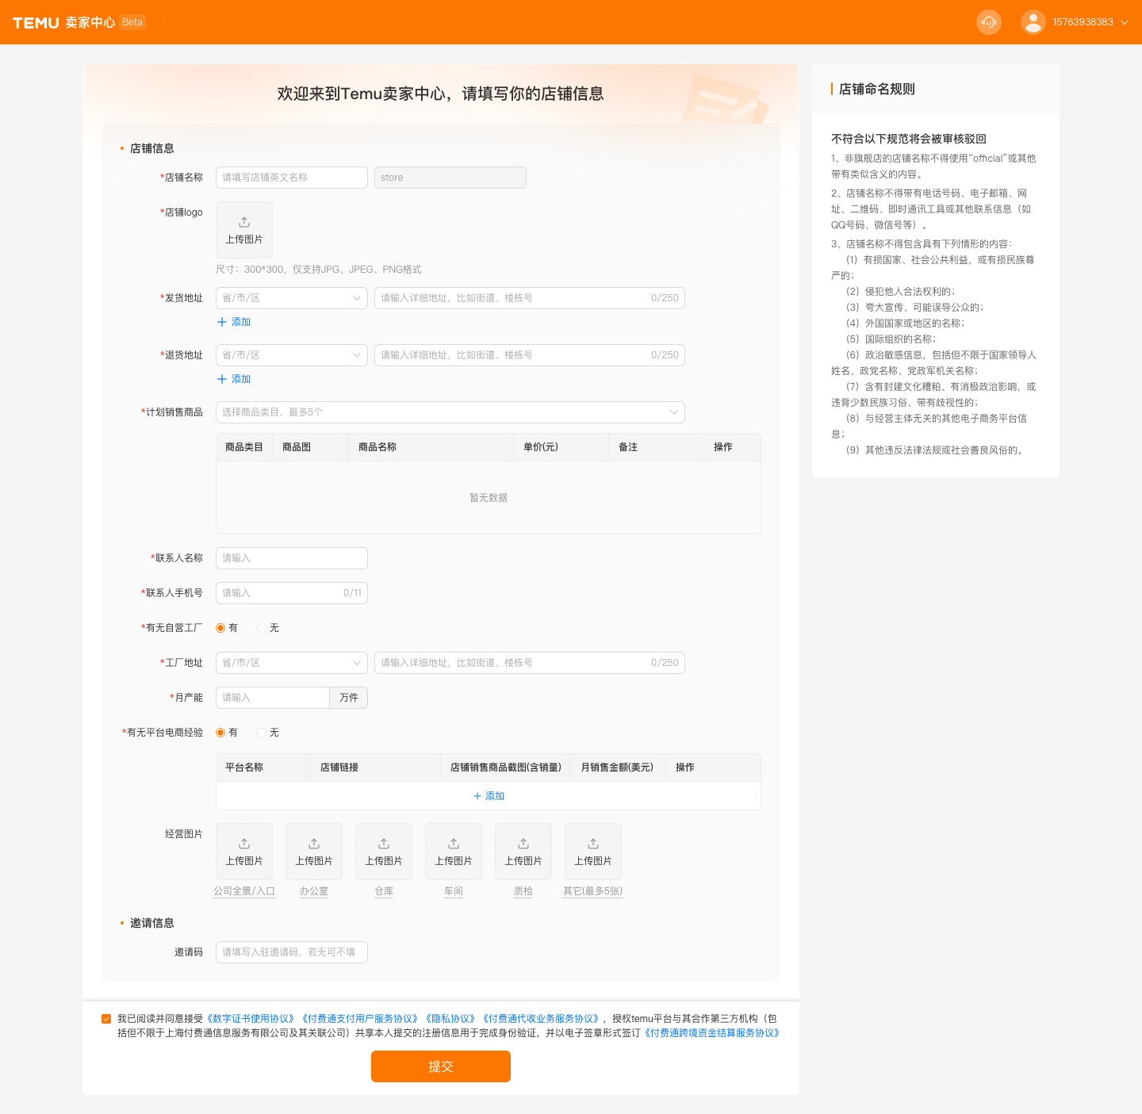
Task: Open the 省/市/区 dropdown for 发货地址
Action: coord(291,297)
